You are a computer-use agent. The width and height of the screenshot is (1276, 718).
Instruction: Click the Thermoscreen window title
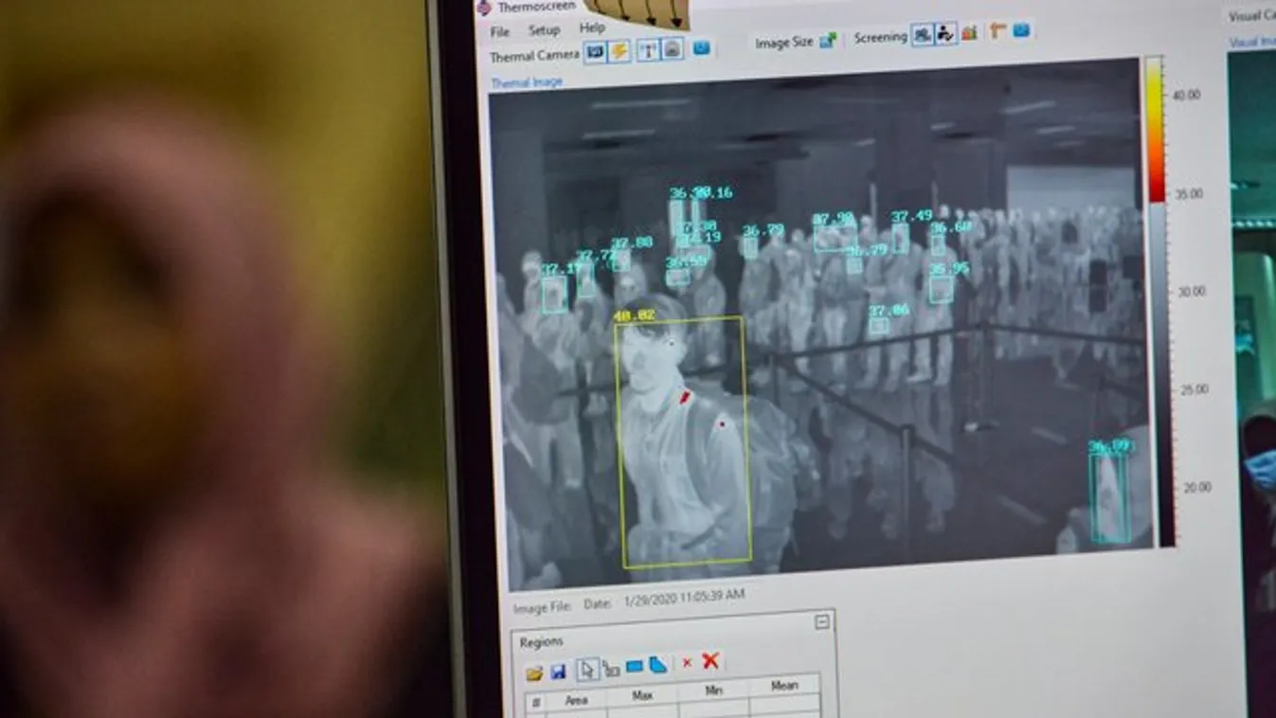(537, 7)
